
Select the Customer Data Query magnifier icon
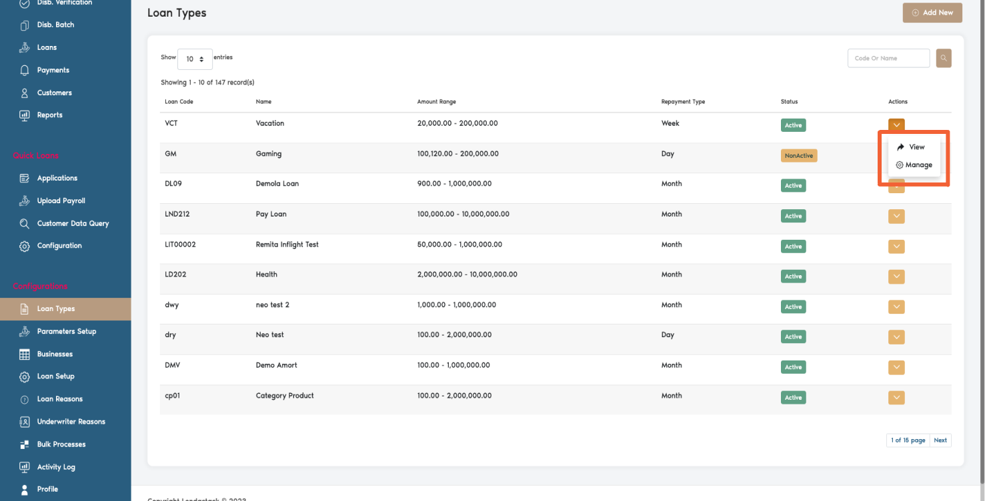pos(24,223)
